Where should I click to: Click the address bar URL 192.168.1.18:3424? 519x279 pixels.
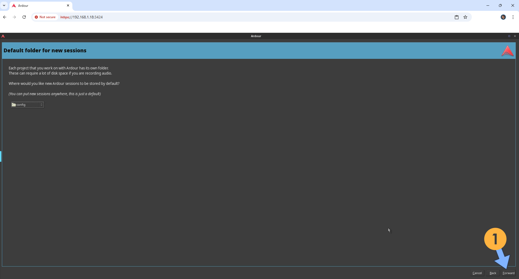point(82,17)
